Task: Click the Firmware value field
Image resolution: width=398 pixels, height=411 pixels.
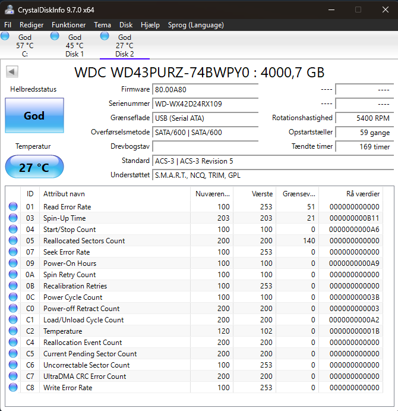Action: tap(206, 90)
